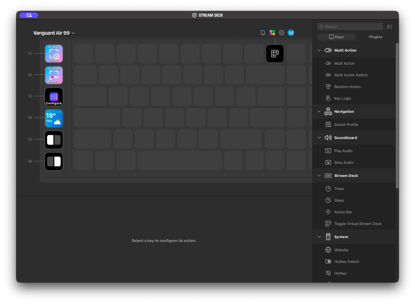The height and width of the screenshot is (304, 415).
Task: Click the Stream Deck category heading text
Action: 346,175
